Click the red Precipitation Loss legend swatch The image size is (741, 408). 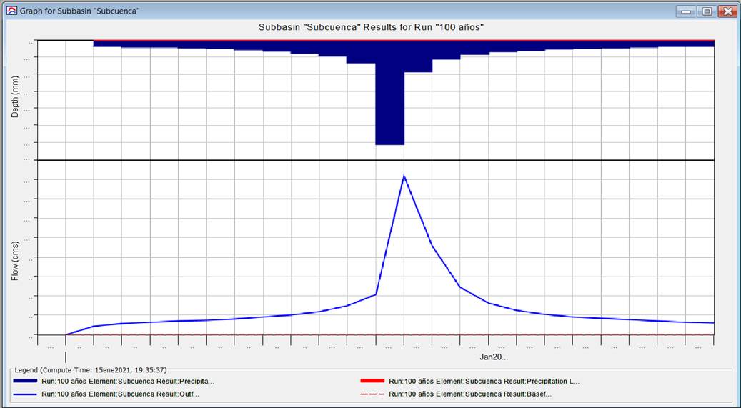373,382
